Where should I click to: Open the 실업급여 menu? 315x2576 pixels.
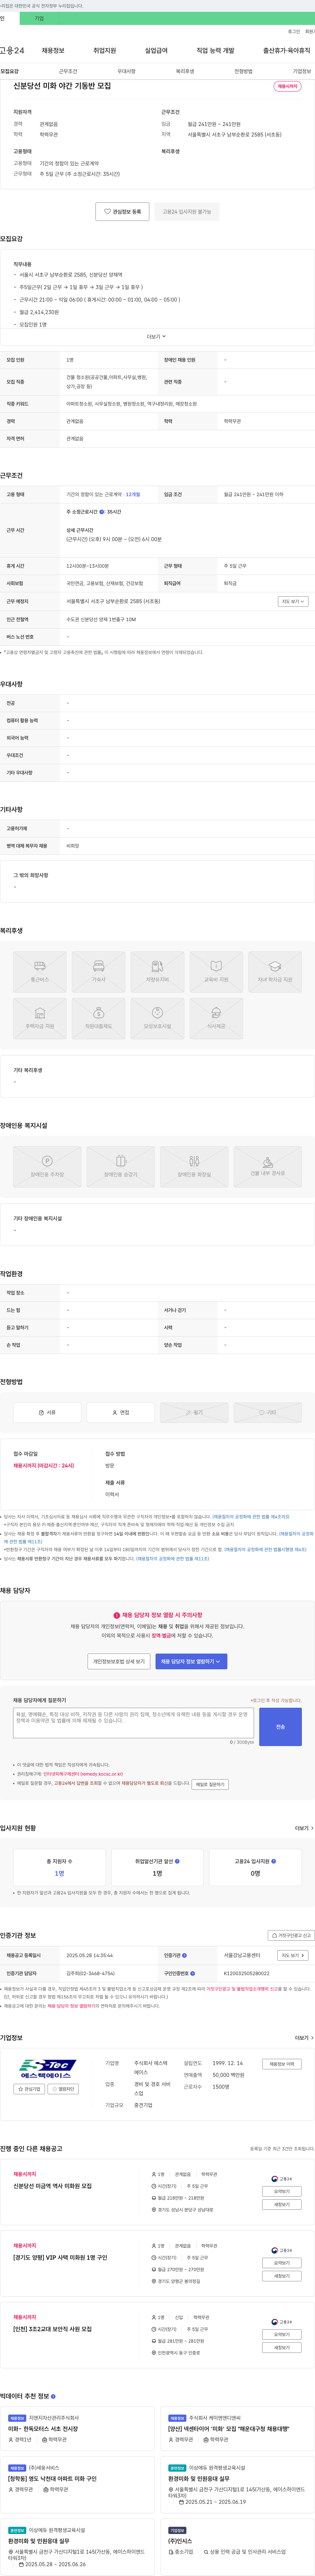coord(156,50)
